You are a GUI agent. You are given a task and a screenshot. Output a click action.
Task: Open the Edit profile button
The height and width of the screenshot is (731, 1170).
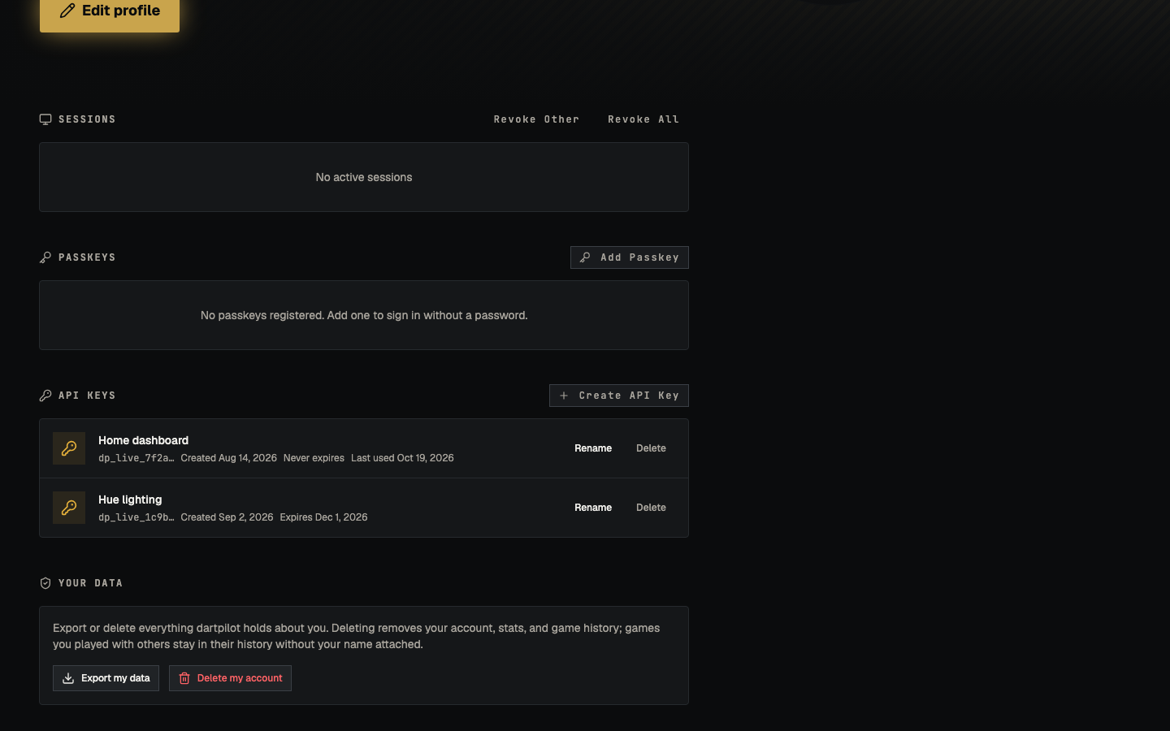tap(110, 11)
